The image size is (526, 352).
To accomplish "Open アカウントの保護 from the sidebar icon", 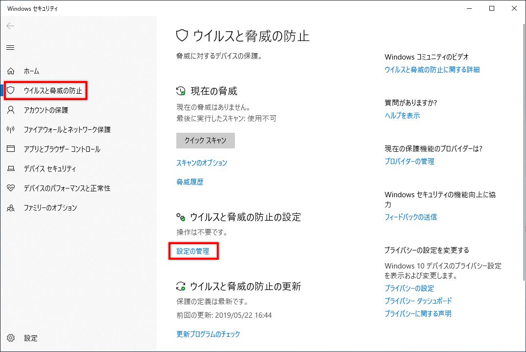I will coord(11,110).
